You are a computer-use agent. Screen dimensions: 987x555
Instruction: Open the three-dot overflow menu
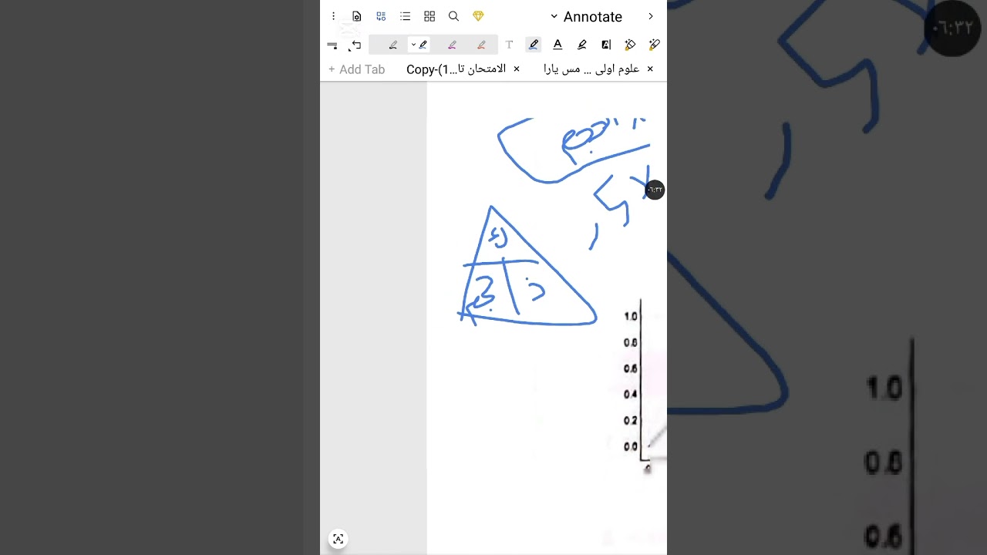tap(333, 16)
